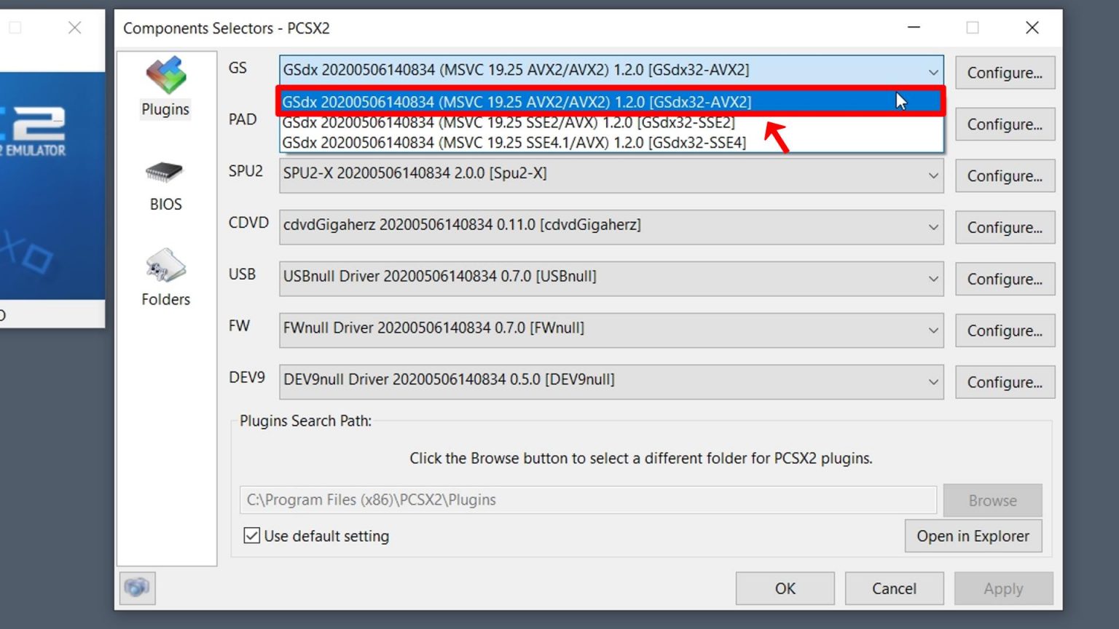This screenshot has width=1119, height=629.
Task: Expand the FW plugin dropdown
Action: [611, 330]
